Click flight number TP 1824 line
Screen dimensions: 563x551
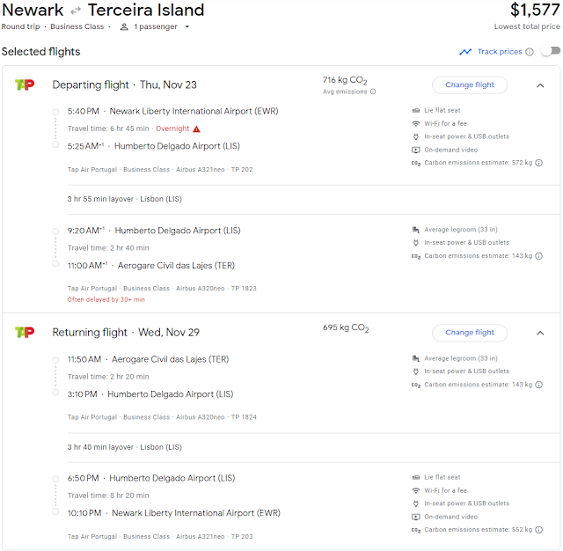[x=162, y=417]
